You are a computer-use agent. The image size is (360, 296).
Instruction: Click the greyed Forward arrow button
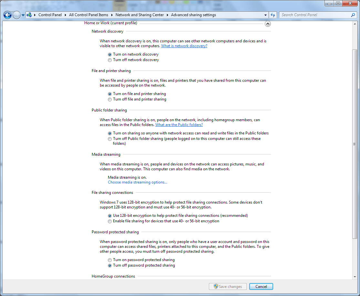[16, 15]
